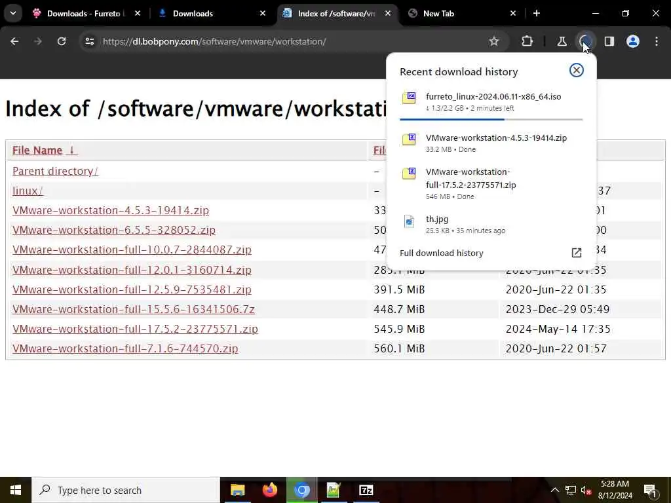Toggle the side panel icon
671x503 pixels.
(609, 41)
